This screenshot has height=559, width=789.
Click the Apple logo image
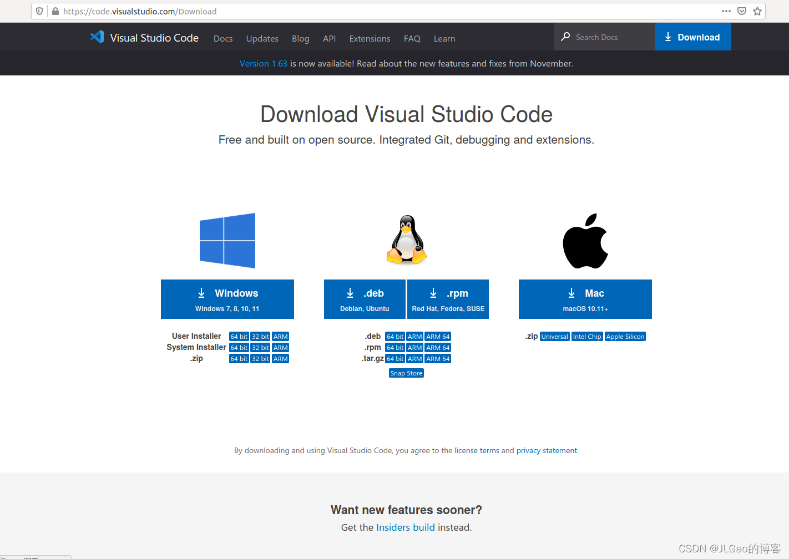point(585,241)
